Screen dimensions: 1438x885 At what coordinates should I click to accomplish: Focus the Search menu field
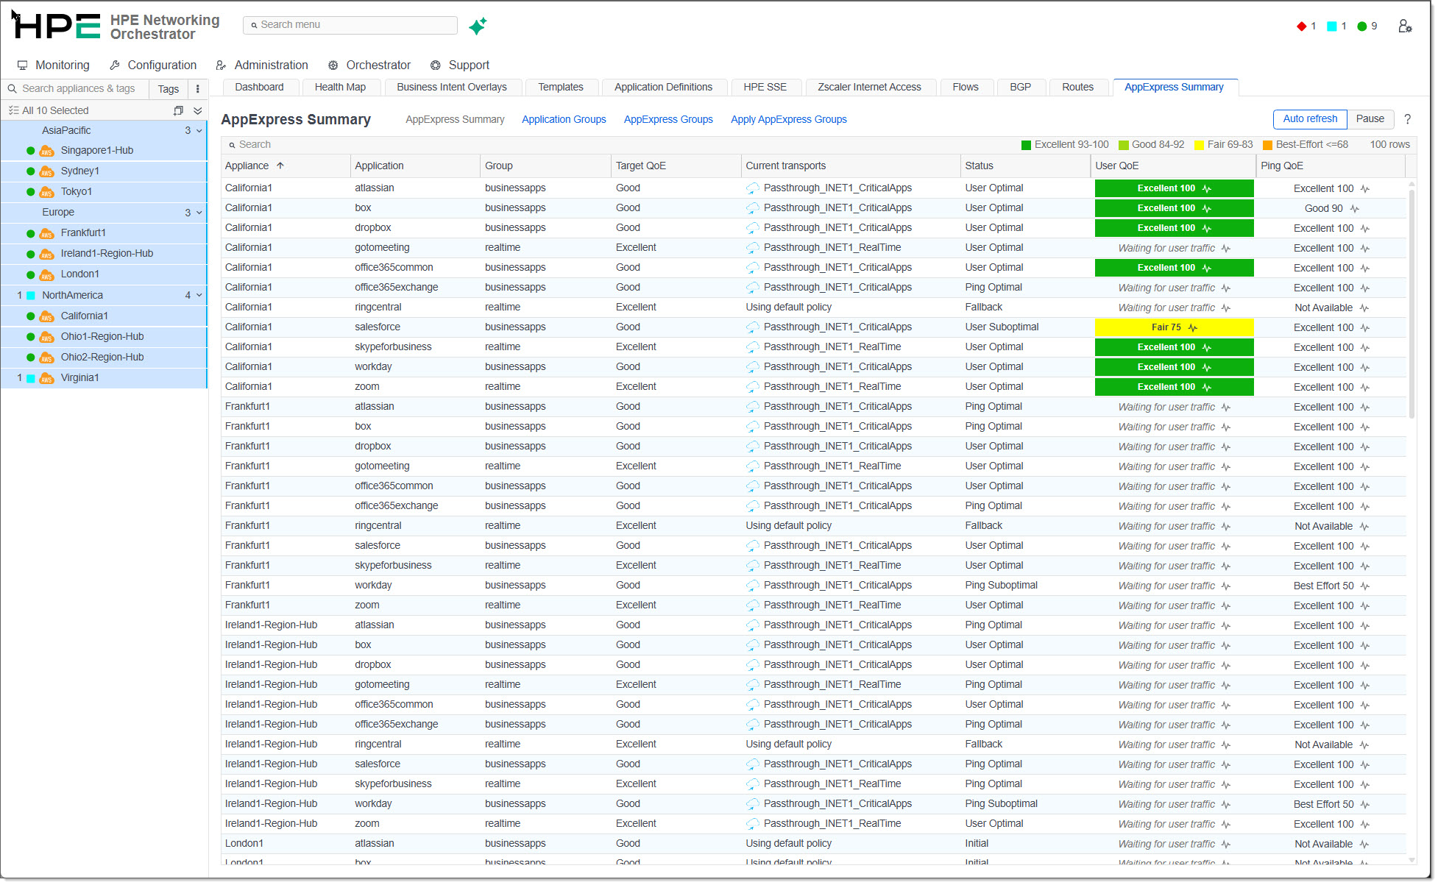(350, 25)
